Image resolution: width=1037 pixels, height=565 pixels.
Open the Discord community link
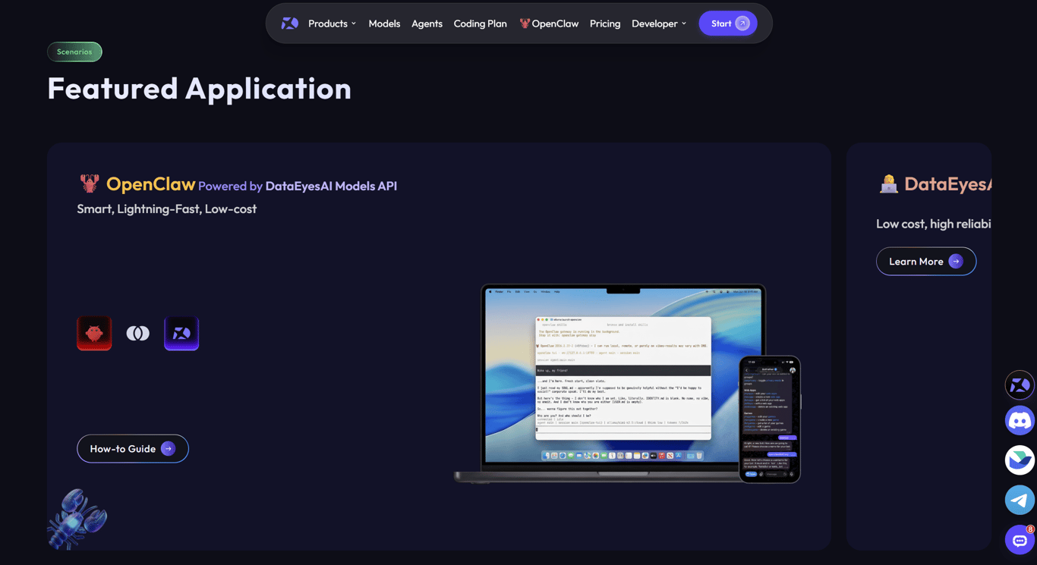pos(1020,420)
